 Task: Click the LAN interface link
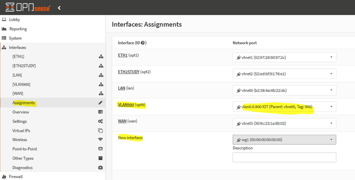[x=122, y=88]
